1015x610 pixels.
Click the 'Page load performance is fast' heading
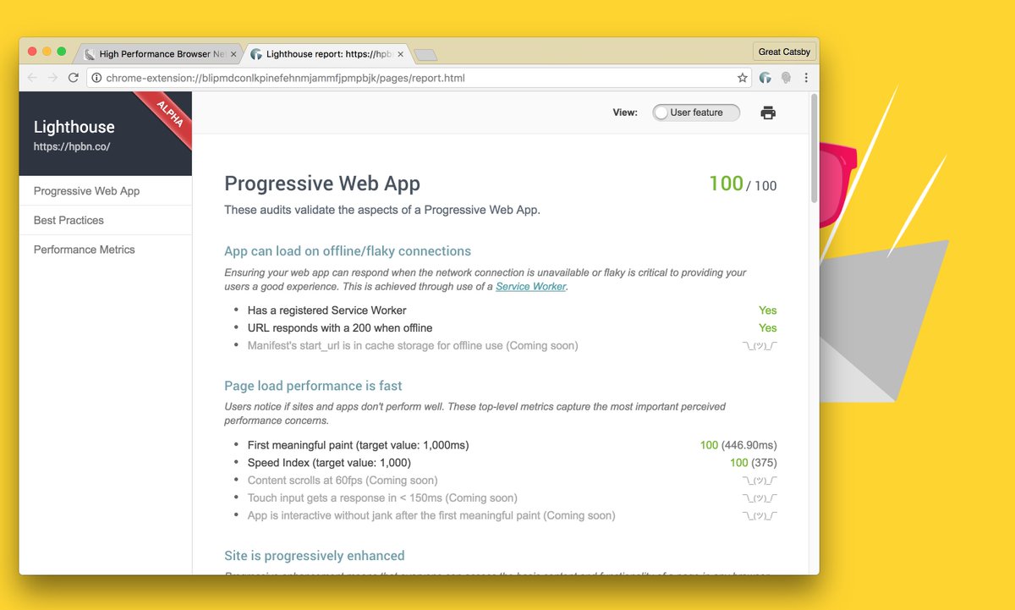point(313,386)
